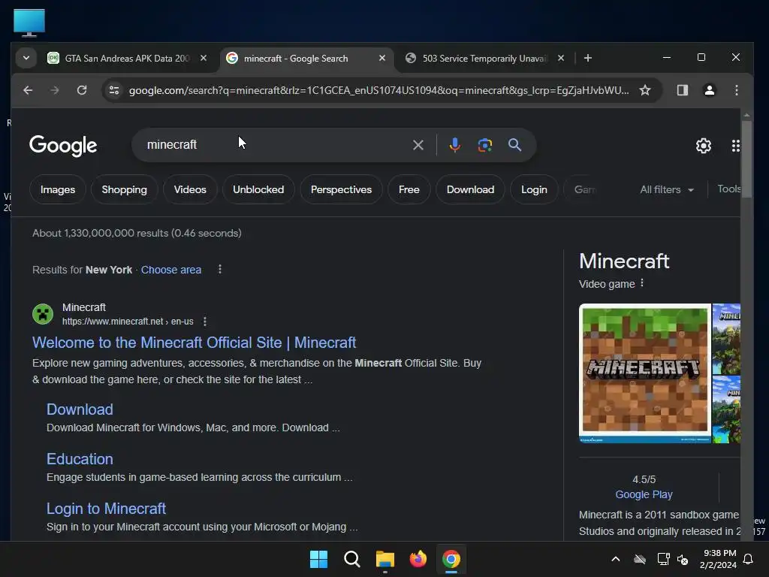Click the forward navigation arrow
This screenshot has width=769, height=577.
[x=54, y=90]
